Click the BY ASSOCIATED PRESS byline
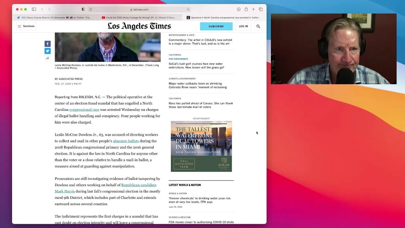The image size is (405, 228). point(69,79)
